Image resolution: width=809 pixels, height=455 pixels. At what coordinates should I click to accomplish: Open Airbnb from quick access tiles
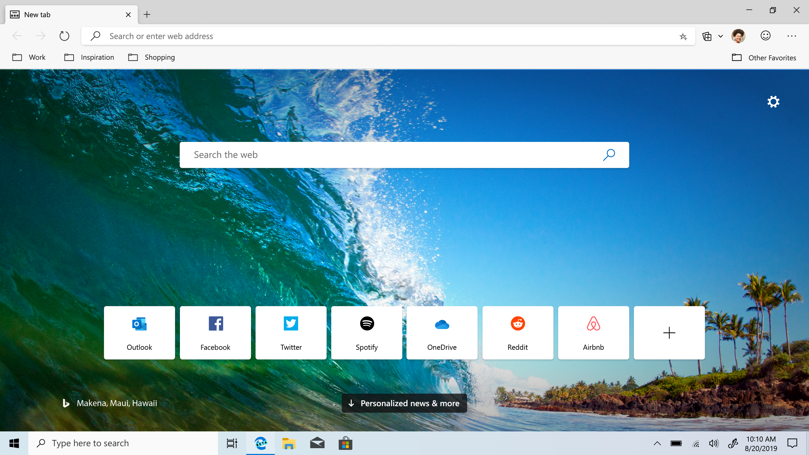[594, 332]
